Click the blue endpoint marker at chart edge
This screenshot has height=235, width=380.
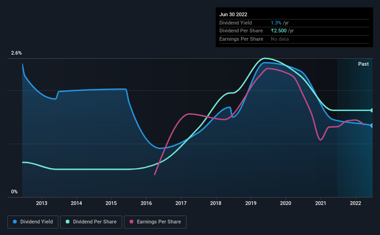pyautogui.click(x=372, y=125)
